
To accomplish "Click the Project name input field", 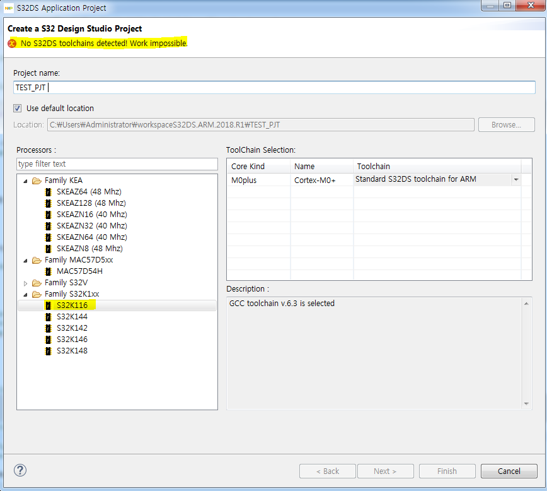I will coord(274,87).
